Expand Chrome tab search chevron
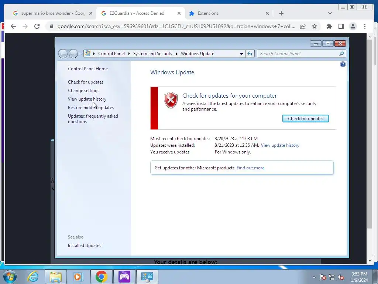 coord(330,13)
